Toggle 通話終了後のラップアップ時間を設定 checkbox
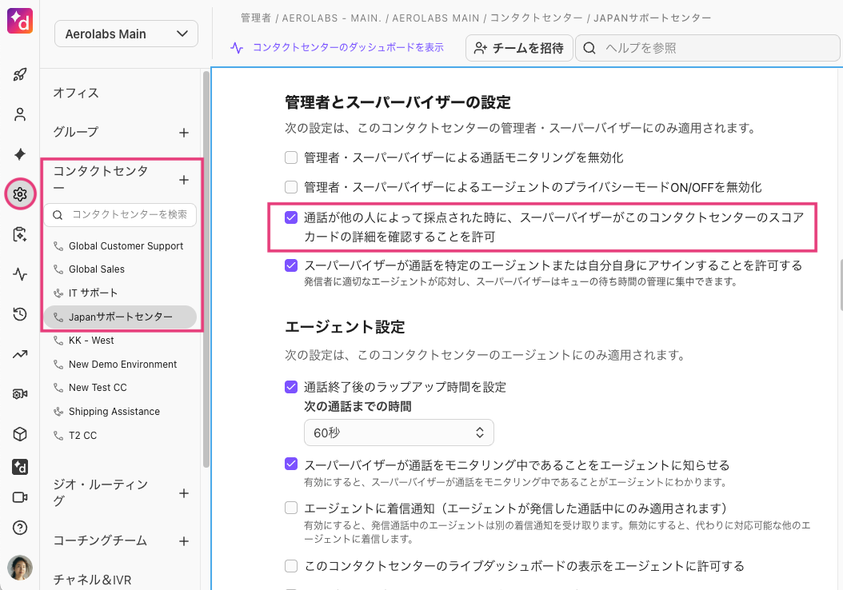The width and height of the screenshot is (843, 590). 291,387
